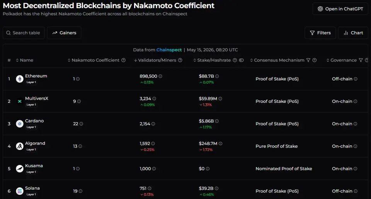371x199 pixels.
Task: Click the Open in ChatGPT button
Action: [x=340, y=9]
